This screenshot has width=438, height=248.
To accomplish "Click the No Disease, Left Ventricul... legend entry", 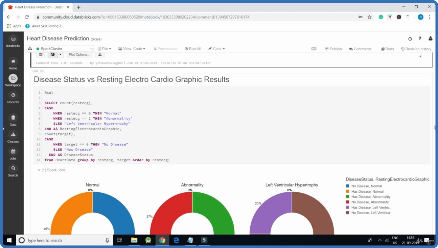I will coord(369,213).
